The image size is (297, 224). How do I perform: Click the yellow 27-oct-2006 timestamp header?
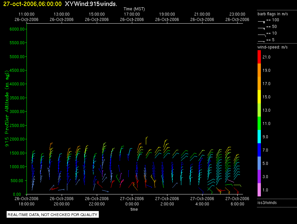click(x=32, y=4)
